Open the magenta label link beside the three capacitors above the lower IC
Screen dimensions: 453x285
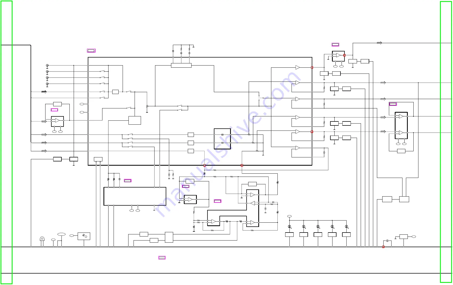(x=128, y=181)
